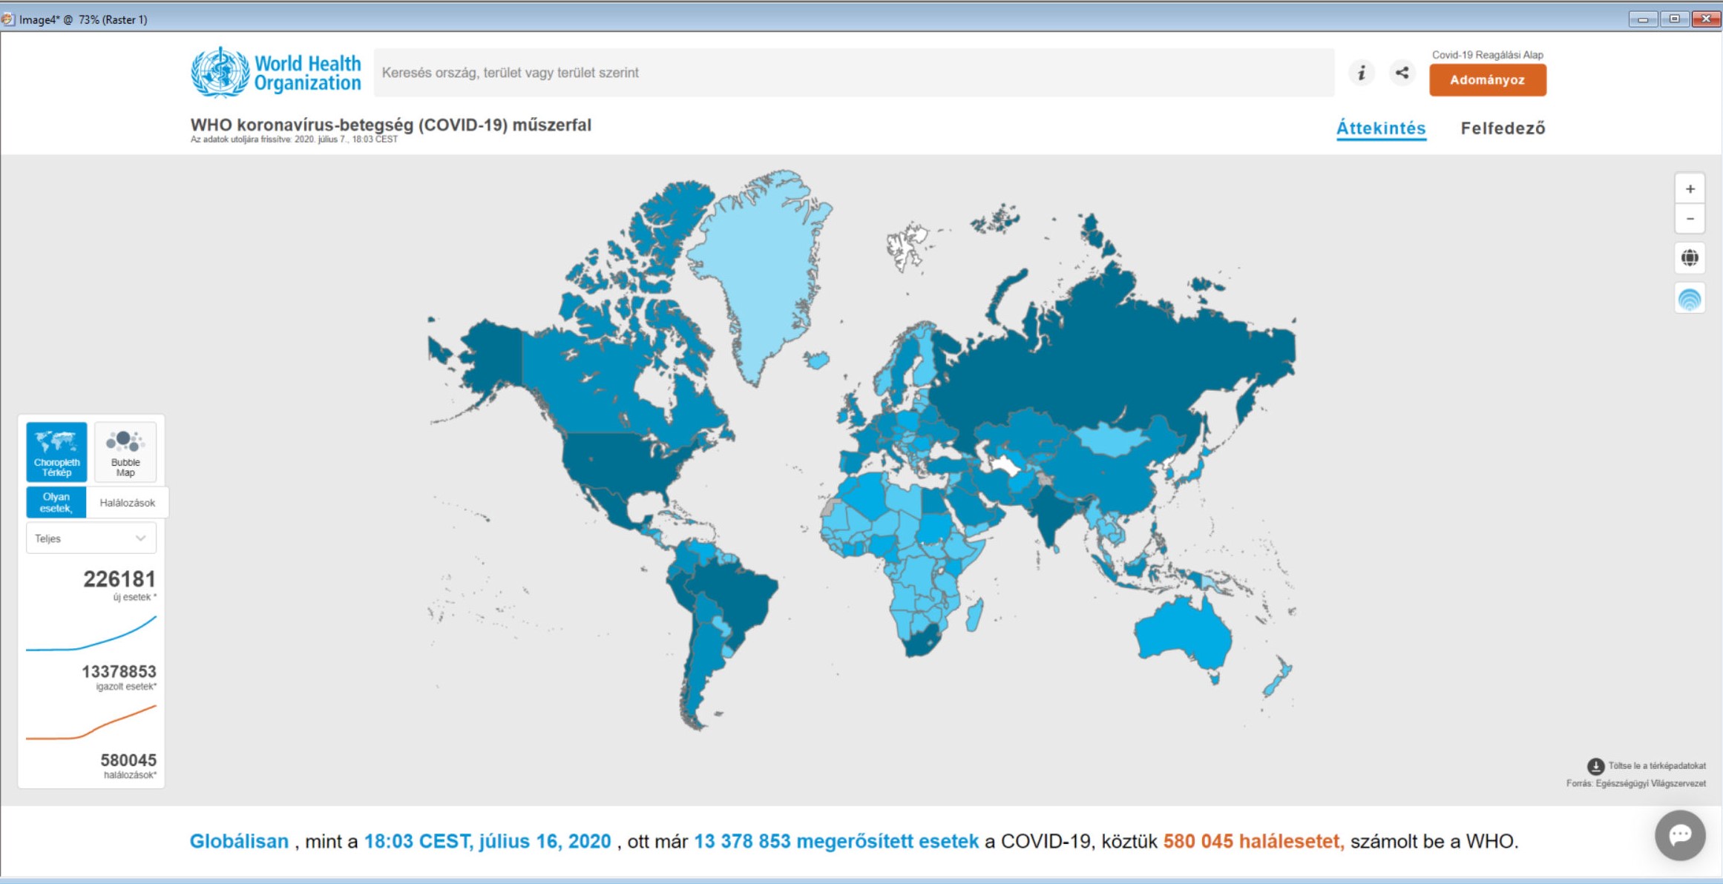Click the Töltse le a térképadatokat link

[x=1656, y=766]
